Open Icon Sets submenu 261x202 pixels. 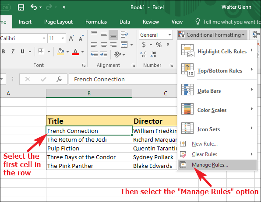point(217,129)
